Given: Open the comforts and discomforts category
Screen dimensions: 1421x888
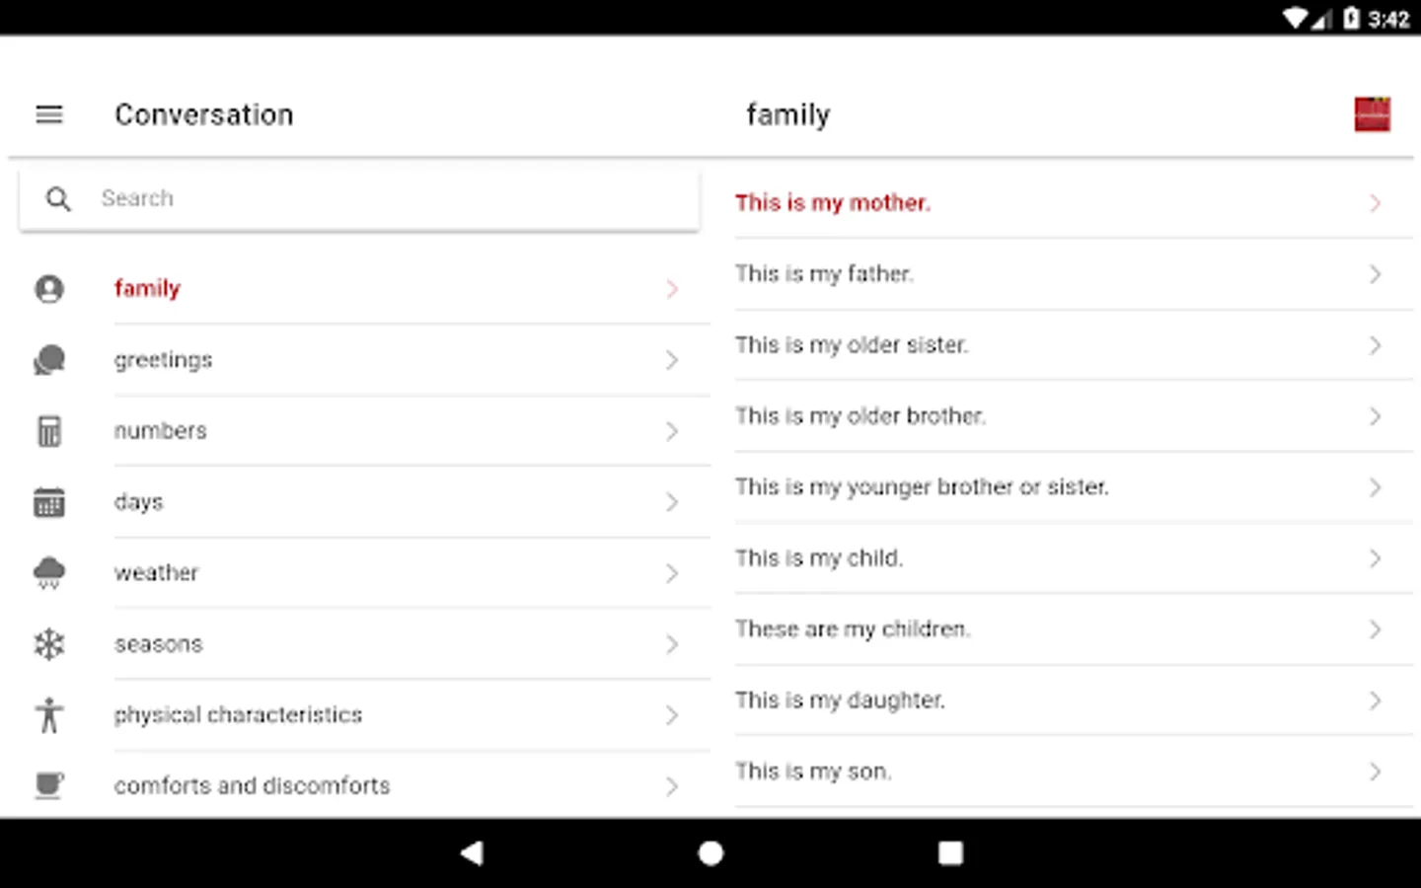Looking at the screenshot, I should coord(253,786).
